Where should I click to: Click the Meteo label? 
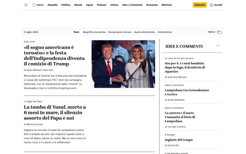click(211, 32)
